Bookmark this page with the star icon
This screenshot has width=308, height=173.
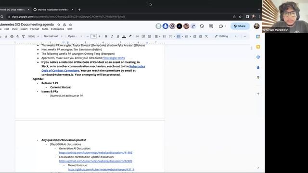coord(240,17)
